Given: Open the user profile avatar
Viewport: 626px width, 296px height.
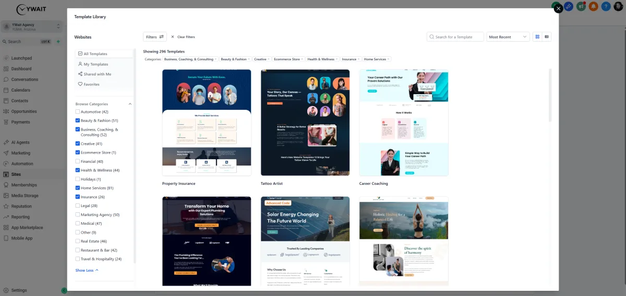Looking at the screenshot, I should 618,6.
